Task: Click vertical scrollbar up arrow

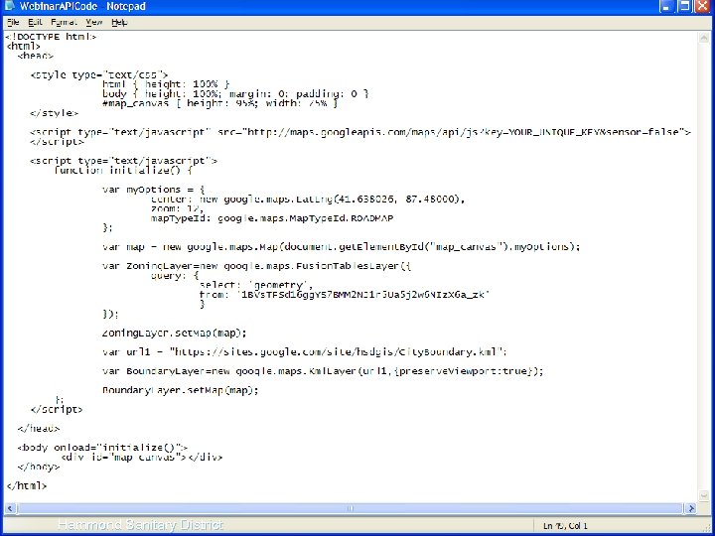Action: click(x=703, y=39)
